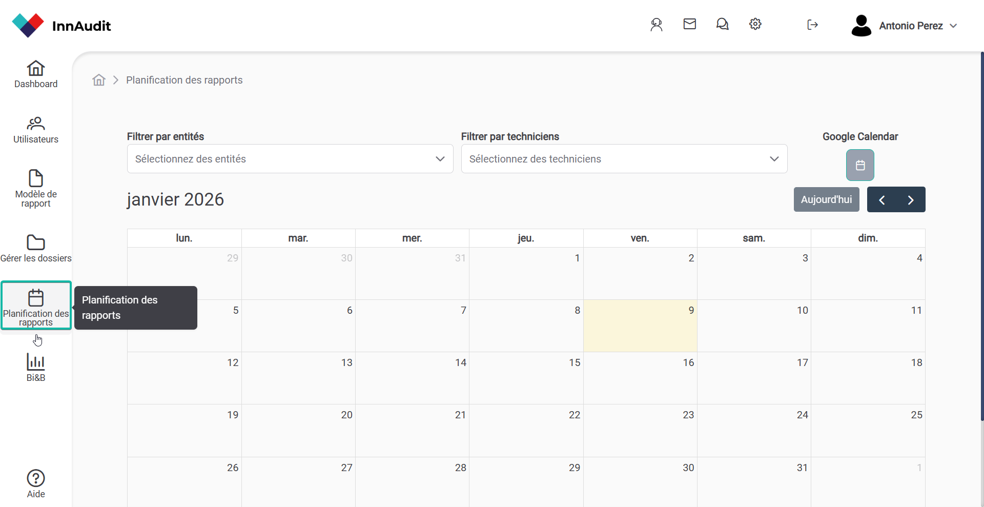
Task: Open the mail envelope icon in header
Action: (689, 24)
